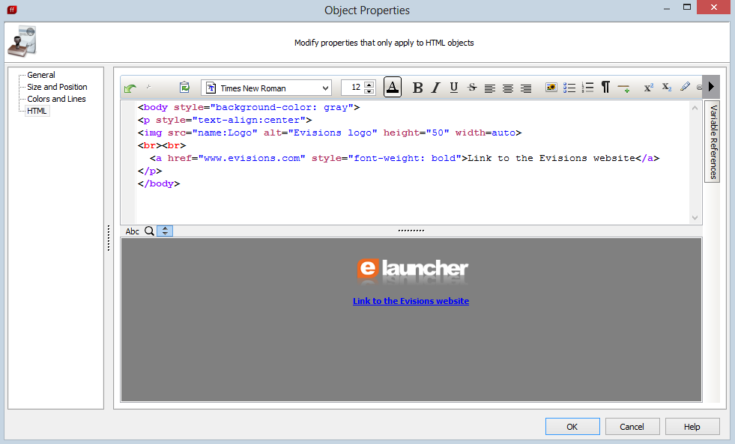Screen dimensions: 735x444
Task: Click the font size field showing 12
Action: (x=353, y=88)
